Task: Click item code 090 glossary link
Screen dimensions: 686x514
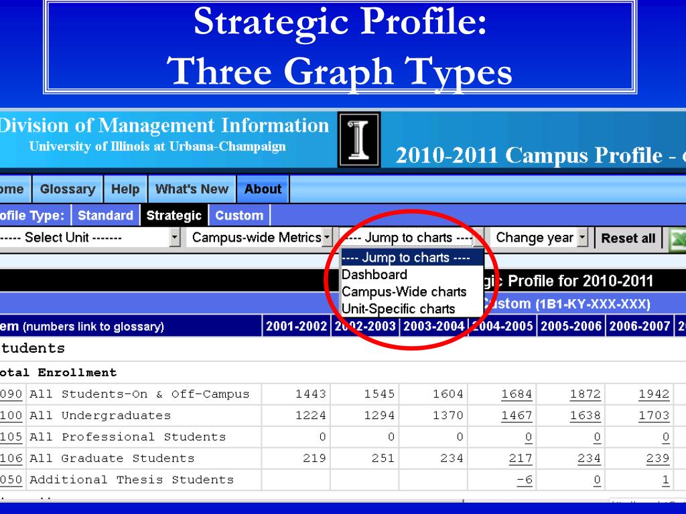Action: (11, 394)
